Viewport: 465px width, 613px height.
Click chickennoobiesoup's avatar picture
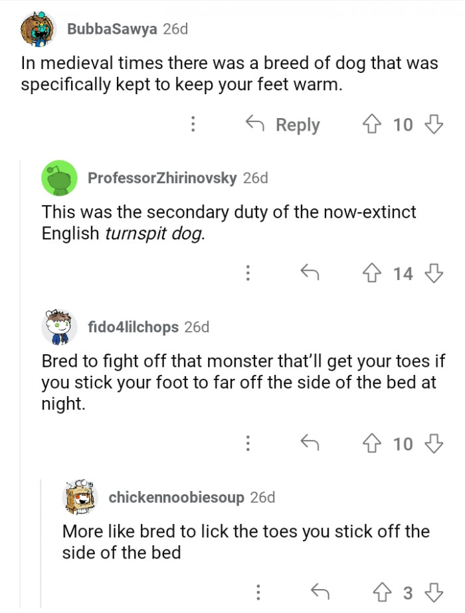coord(80,498)
